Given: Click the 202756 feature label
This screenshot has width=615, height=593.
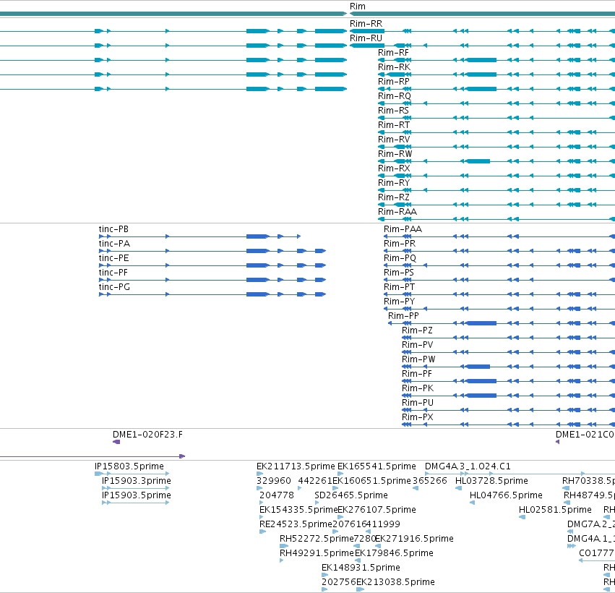Looking at the screenshot, I should coord(339,582).
